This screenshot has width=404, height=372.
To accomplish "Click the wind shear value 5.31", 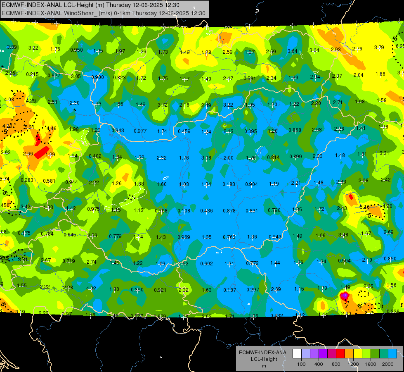I will (29, 127).
